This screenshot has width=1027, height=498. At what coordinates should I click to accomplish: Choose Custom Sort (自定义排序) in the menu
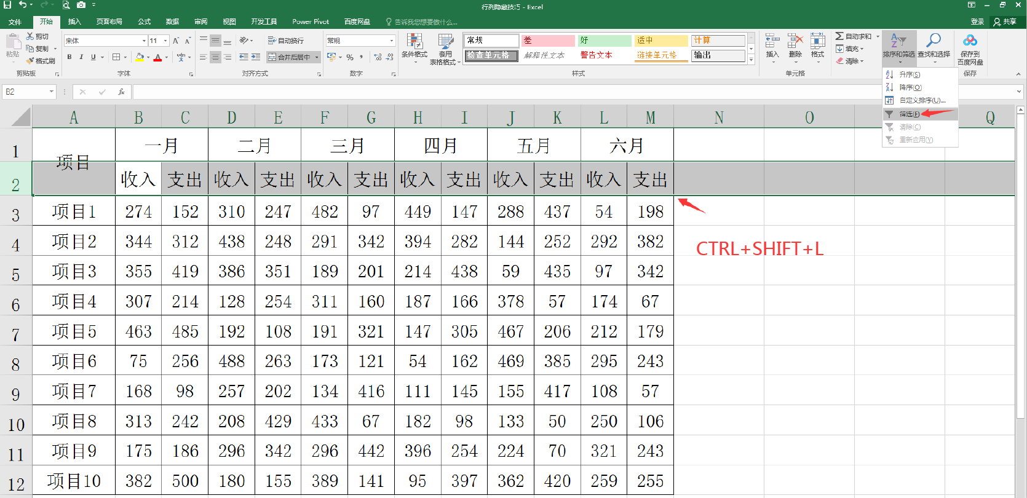pos(920,100)
